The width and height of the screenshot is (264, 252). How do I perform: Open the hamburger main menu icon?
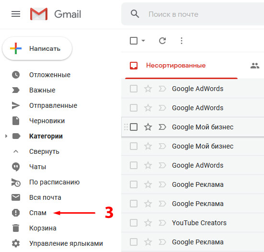(16, 14)
